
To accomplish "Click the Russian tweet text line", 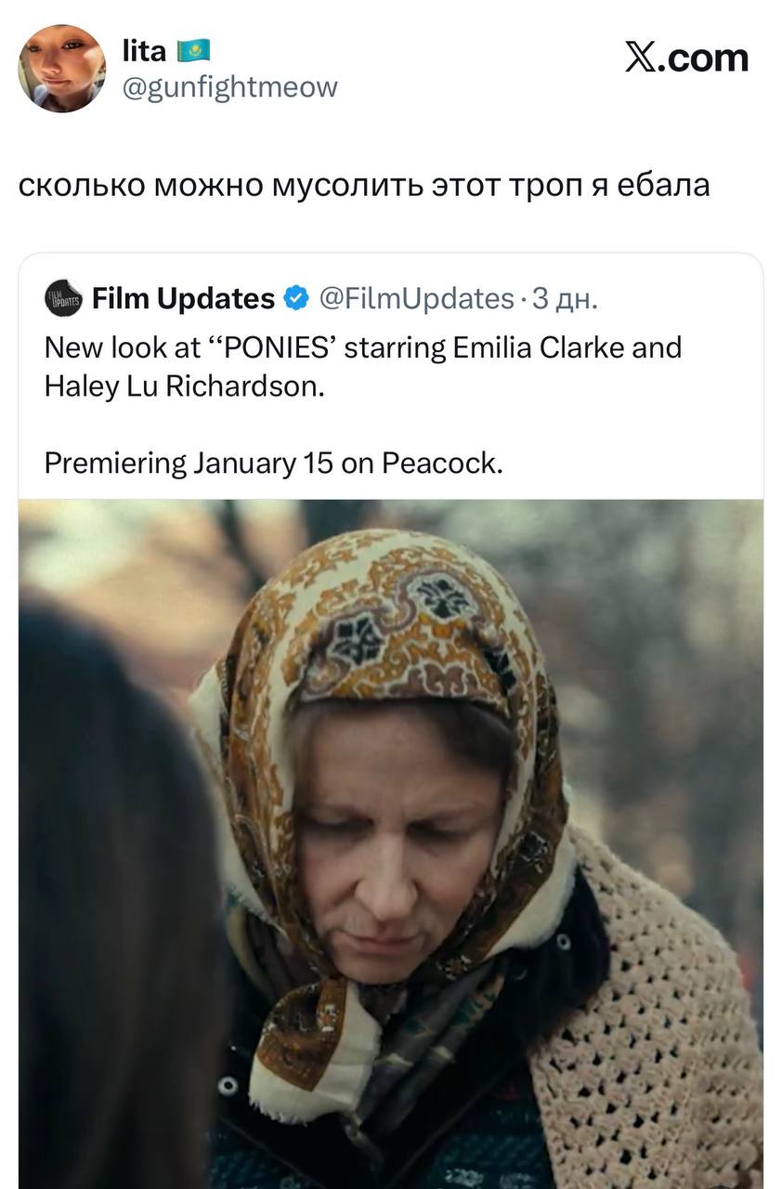I will pos(364,184).
